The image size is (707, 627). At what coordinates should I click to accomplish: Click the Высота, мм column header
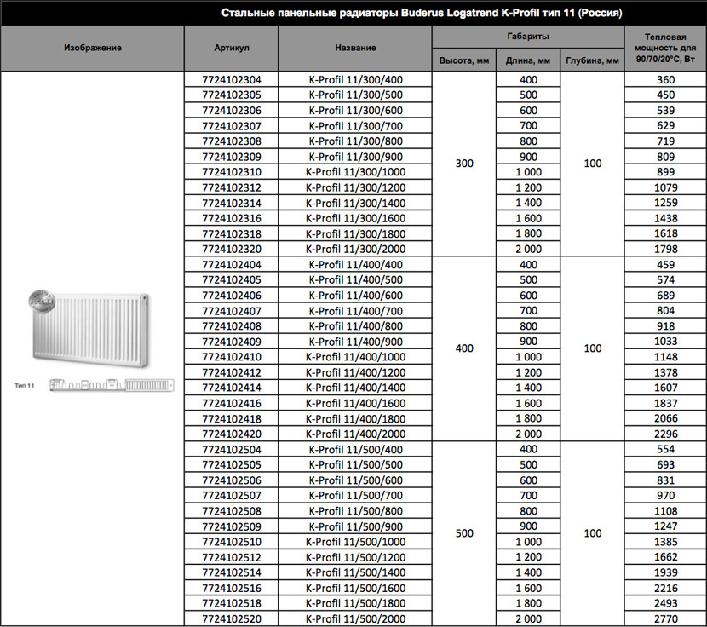464,60
